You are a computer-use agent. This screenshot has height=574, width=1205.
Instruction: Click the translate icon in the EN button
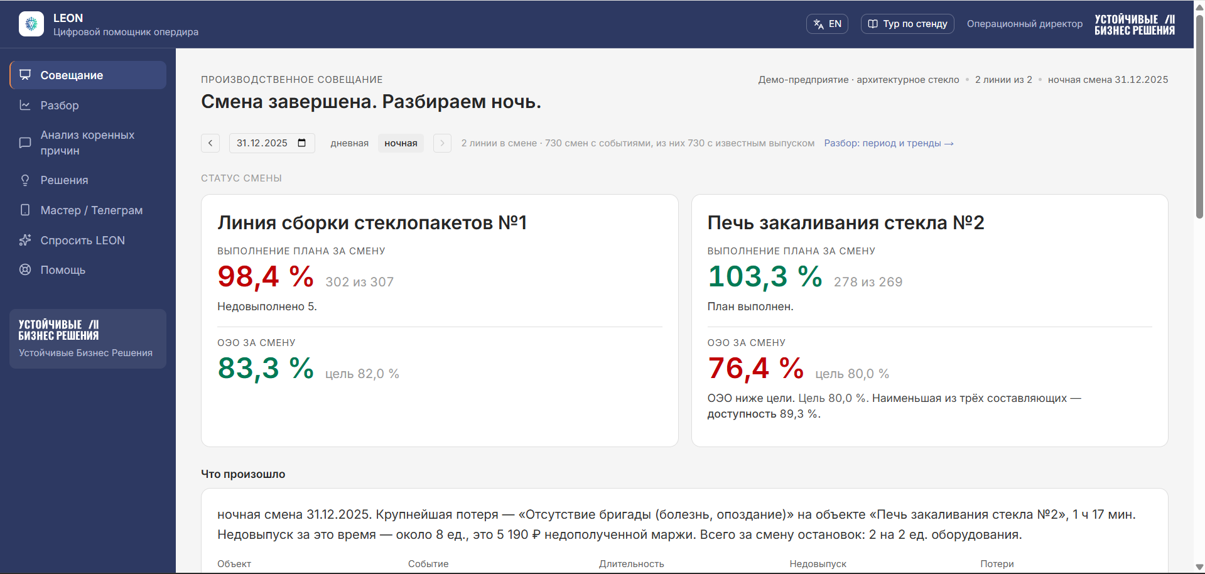click(x=818, y=24)
